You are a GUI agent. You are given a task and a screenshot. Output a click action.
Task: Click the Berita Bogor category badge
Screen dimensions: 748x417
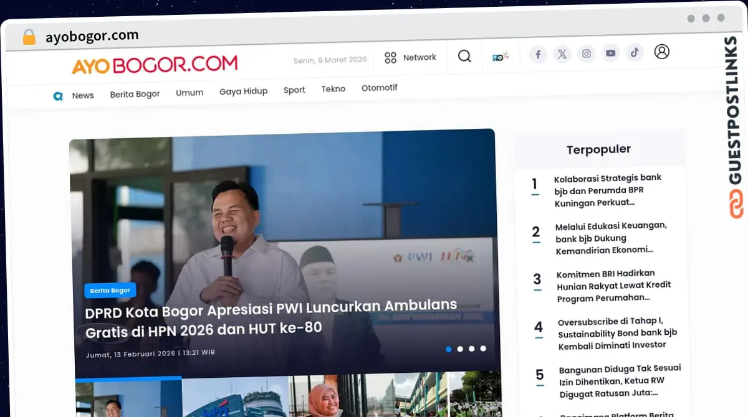click(110, 291)
